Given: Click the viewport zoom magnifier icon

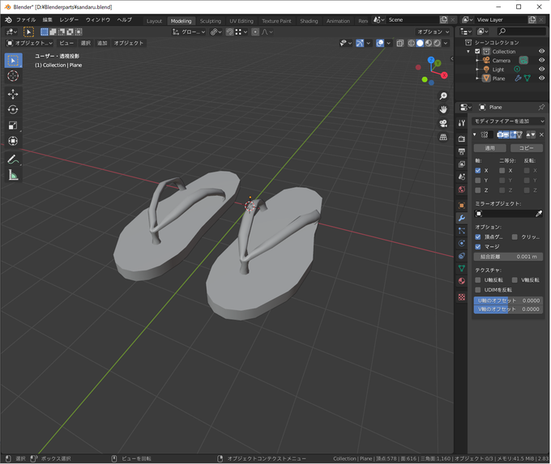Looking at the screenshot, I should (x=443, y=96).
